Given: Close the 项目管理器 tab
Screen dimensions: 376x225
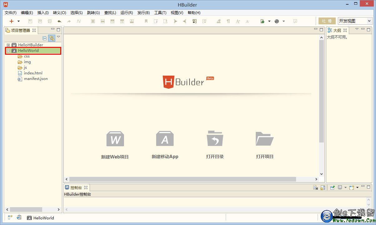Looking at the screenshot, I should [x=34, y=30].
